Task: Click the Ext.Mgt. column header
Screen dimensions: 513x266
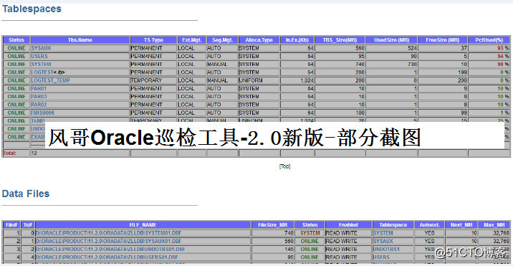Action: pos(192,40)
